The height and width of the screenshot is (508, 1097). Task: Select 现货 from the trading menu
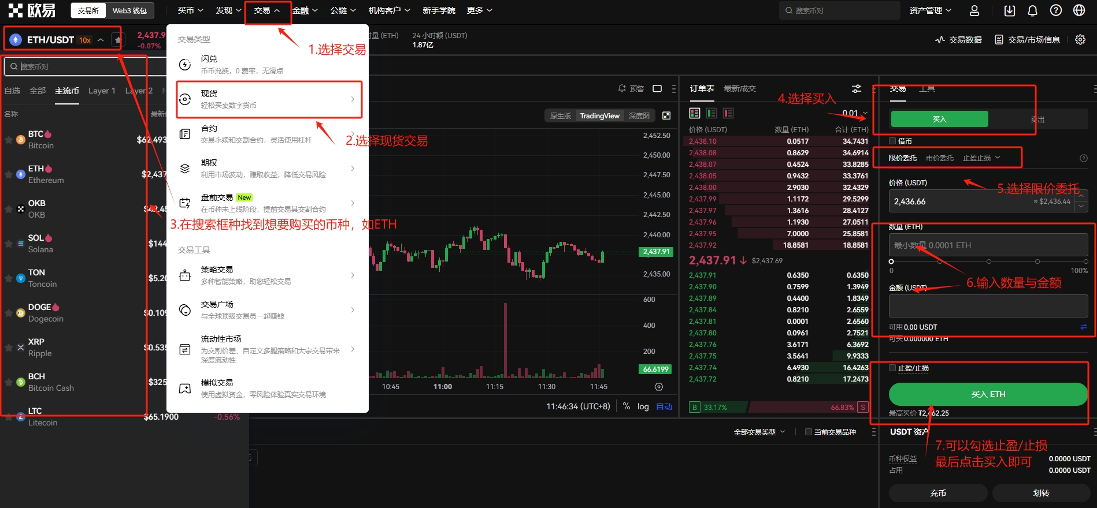coord(269,99)
